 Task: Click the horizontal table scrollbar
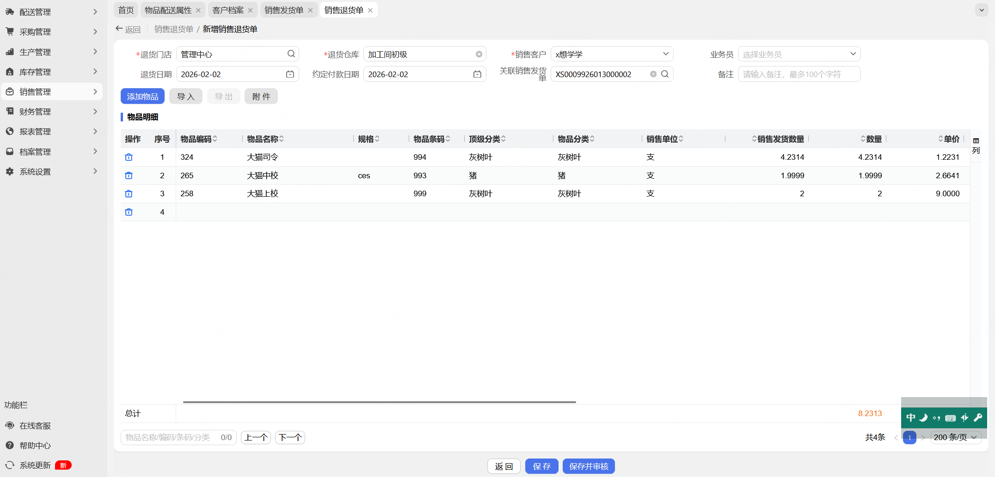pyautogui.click(x=379, y=402)
